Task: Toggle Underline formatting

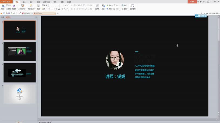Action: (54, 9)
